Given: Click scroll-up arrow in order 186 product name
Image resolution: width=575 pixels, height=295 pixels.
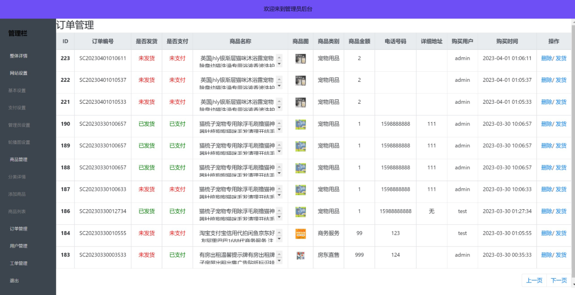Looking at the screenshot, I should tap(279, 211).
